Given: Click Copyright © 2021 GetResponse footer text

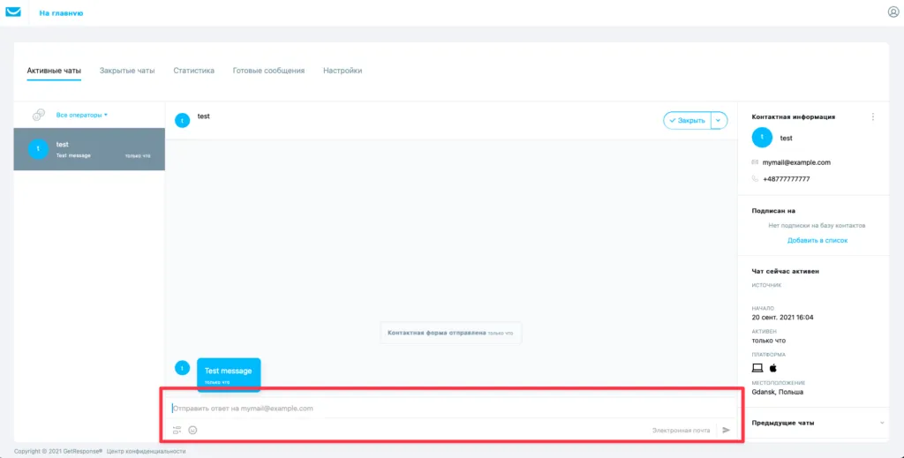Looking at the screenshot, I should [57, 451].
